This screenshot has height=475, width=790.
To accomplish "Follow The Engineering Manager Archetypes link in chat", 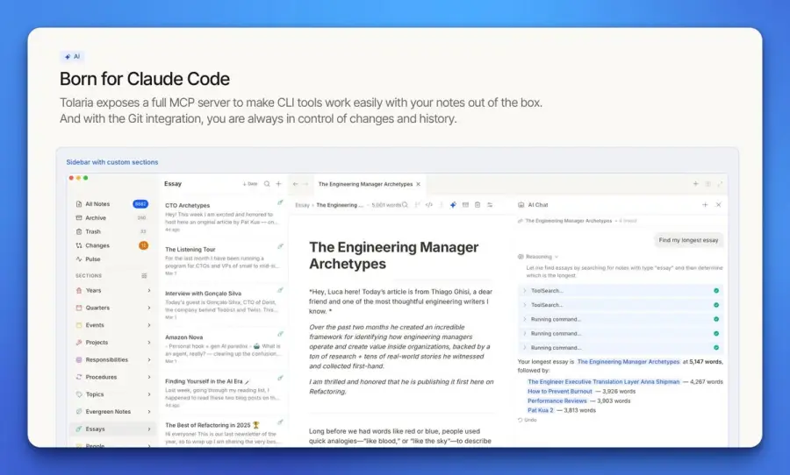I will click(628, 362).
